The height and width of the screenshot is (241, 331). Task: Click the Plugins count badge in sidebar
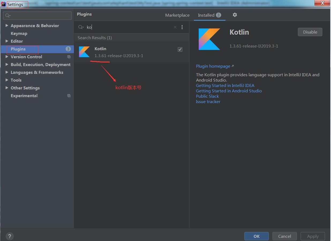(x=68, y=49)
